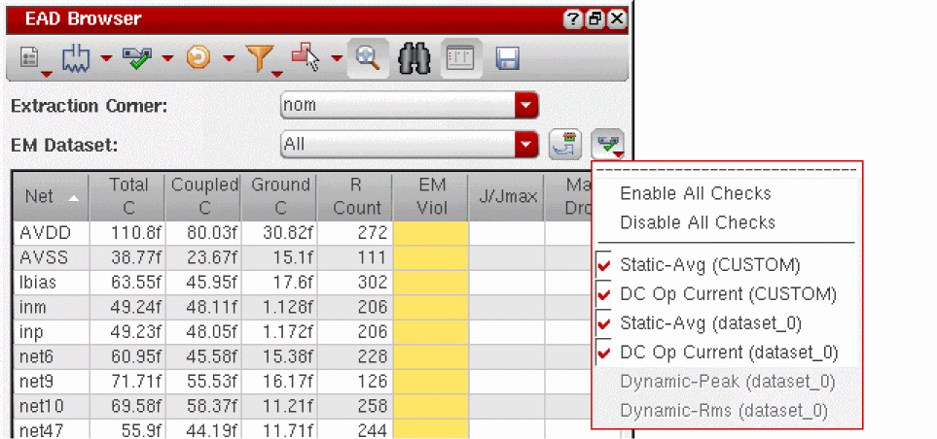
Task: Toggle Static-Avg (CUSTOM) checkbox
Action: (x=604, y=265)
